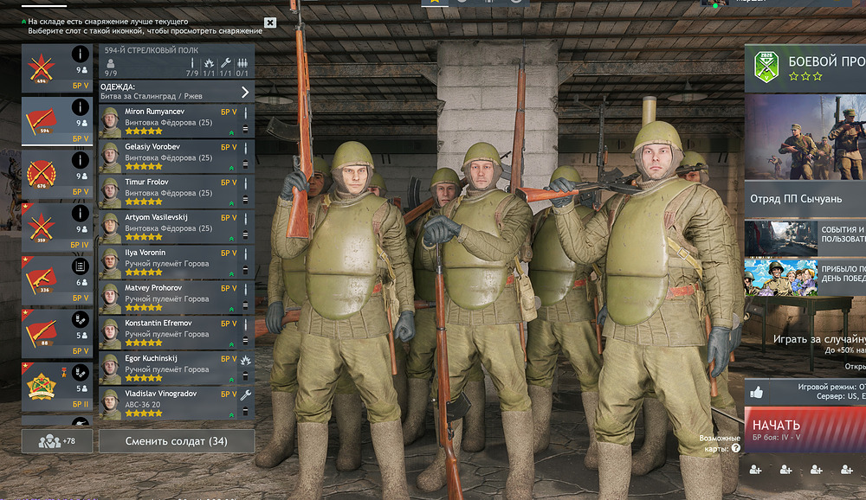Open the reserve soldiers +78 button
Screen dimensions: 866x500
(57, 441)
